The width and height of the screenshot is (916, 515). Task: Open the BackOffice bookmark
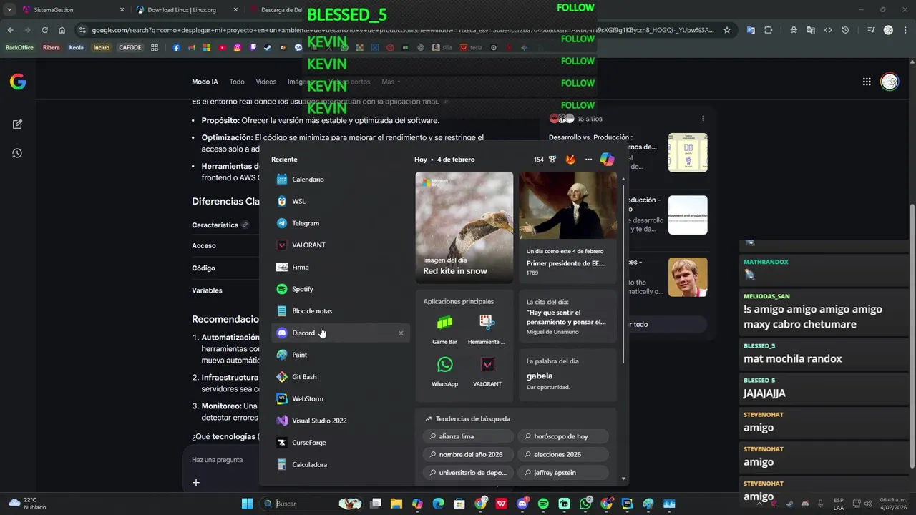19,48
